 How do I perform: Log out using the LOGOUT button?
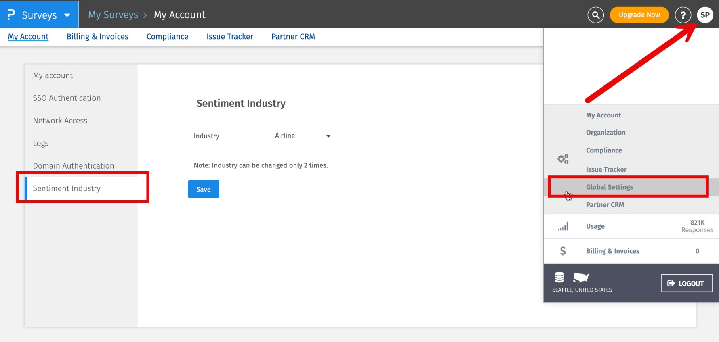click(x=686, y=283)
